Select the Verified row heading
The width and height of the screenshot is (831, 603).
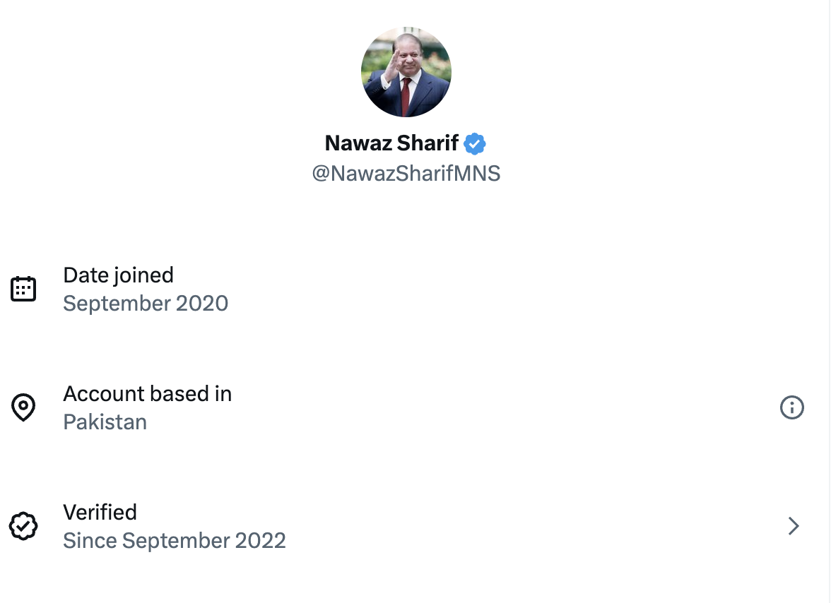pyautogui.click(x=100, y=512)
